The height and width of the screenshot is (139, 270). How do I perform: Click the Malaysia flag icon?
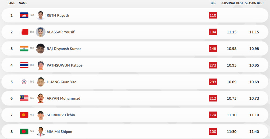[x=24, y=98]
